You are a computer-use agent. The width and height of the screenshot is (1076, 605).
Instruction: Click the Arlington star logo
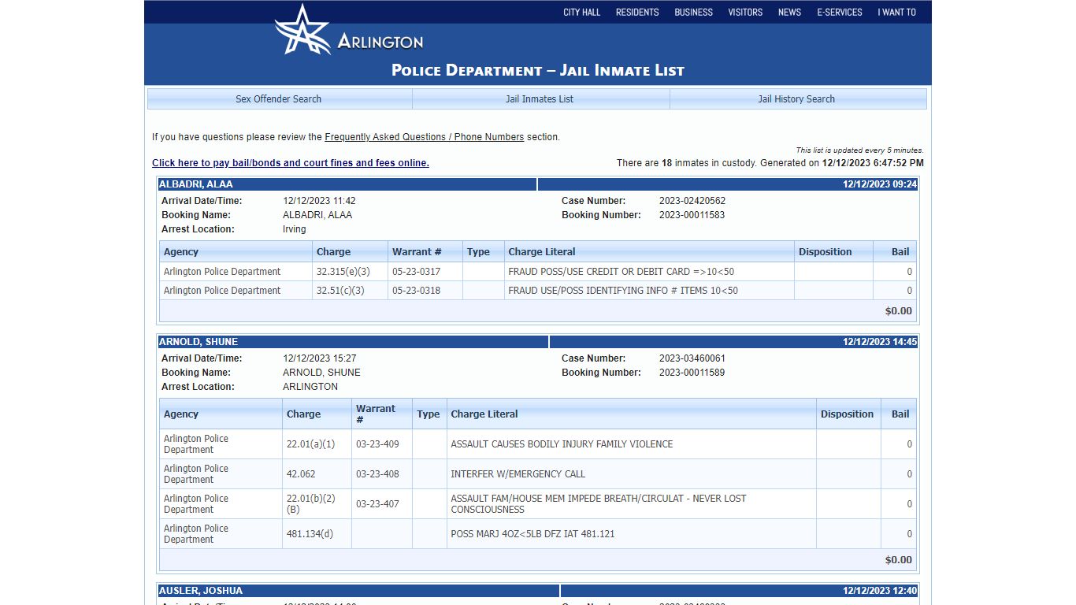click(302, 30)
